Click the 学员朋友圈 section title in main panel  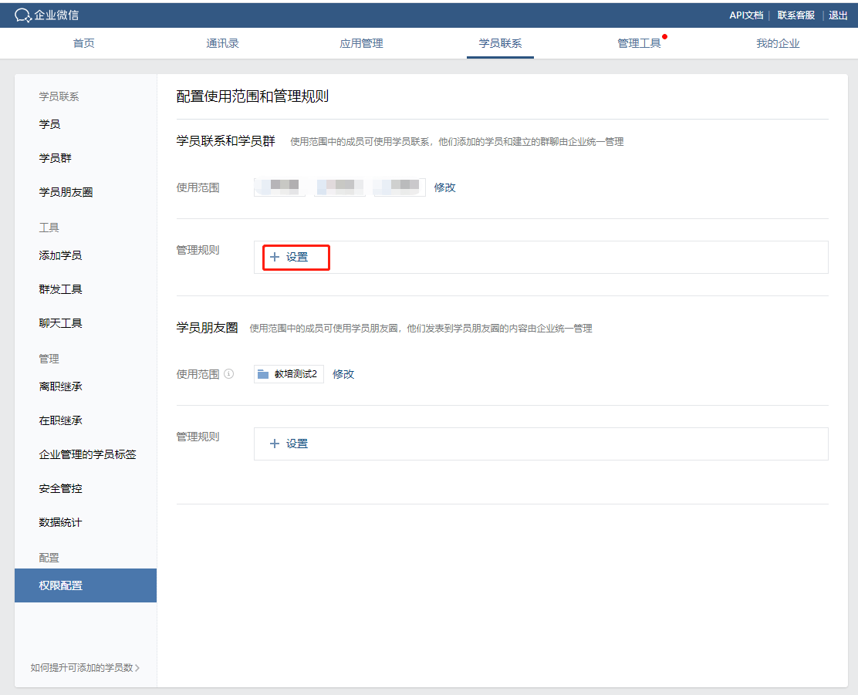[x=207, y=328]
